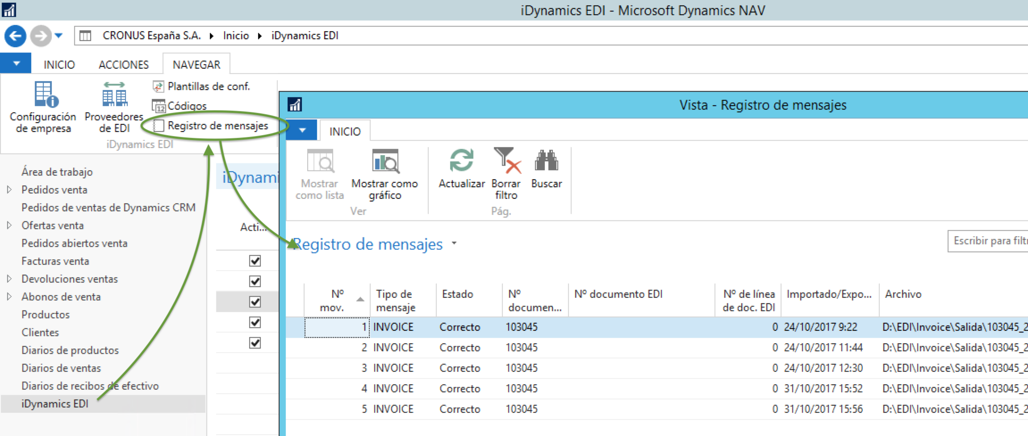Open Facturas venta
1028x436 pixels.
55,261
